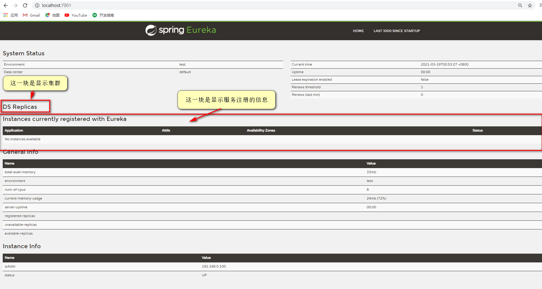This screenshot has width=542, height=289.
Task: Click the browser forward arrow
Action: (x=15, y=5)
